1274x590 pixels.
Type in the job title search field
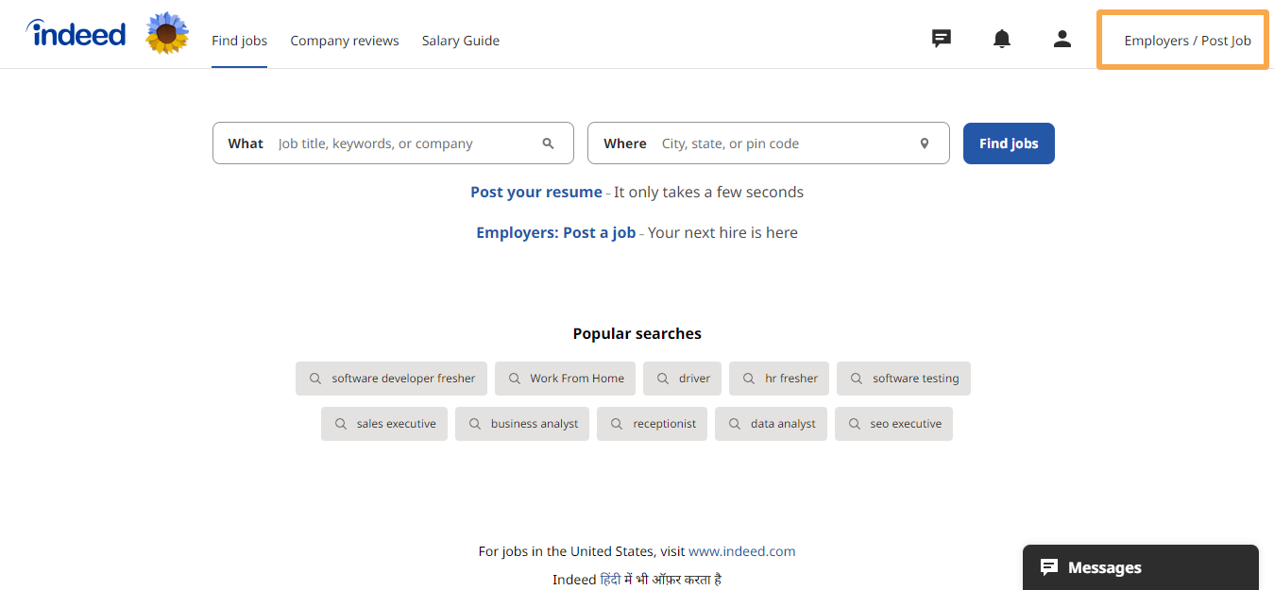tap(401, 143)
